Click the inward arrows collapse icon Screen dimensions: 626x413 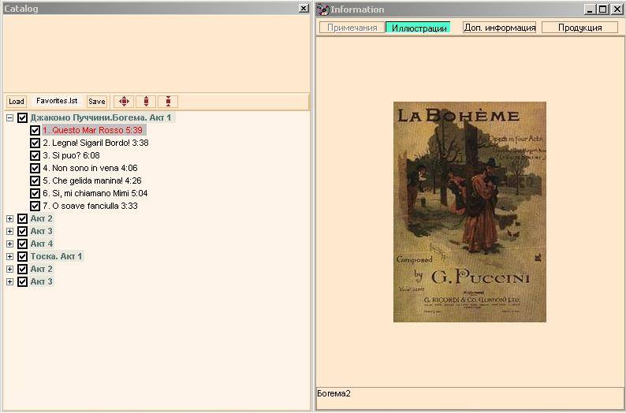[168, 102]
